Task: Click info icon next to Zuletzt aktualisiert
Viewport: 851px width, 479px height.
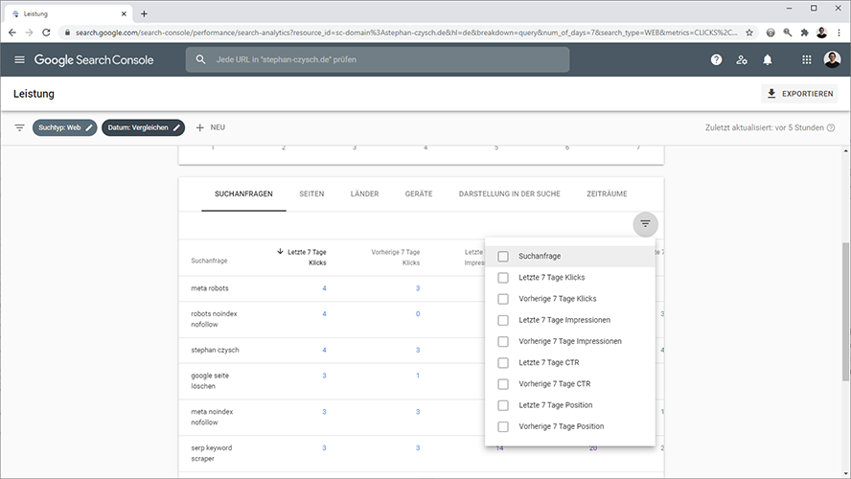Action: tap(831, 128)
